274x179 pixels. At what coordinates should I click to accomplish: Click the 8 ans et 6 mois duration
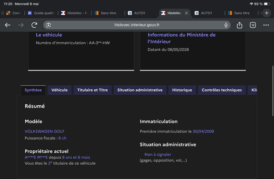tap(76, 158)
